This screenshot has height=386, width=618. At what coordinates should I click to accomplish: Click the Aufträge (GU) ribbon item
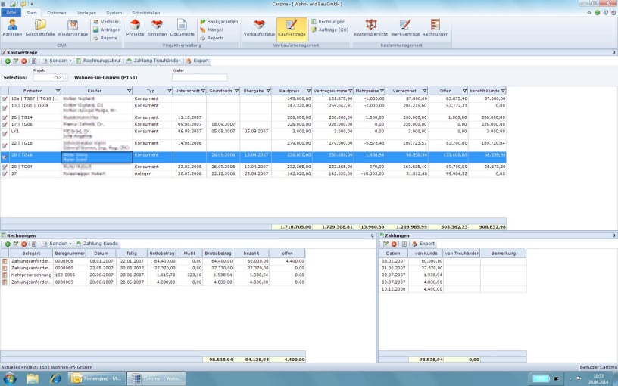(333, 30)
